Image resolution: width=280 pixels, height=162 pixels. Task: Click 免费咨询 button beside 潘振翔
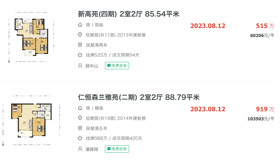point(117,149)
